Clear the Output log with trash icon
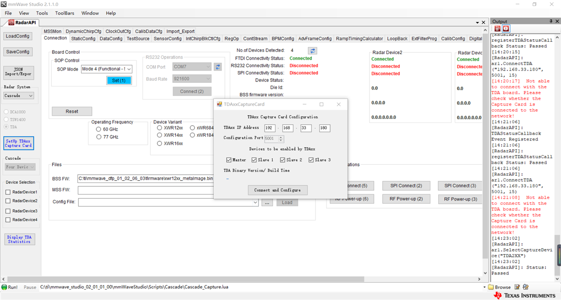Screen dimensions: 561x300 (x=498, y=29)
